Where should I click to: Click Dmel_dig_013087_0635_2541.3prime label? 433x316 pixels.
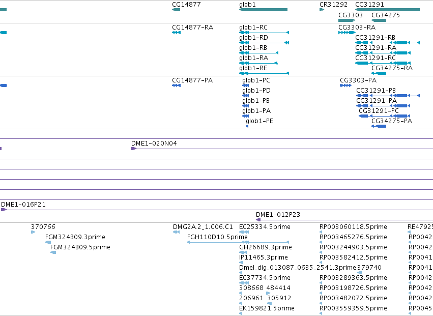[x=298, y=268]
